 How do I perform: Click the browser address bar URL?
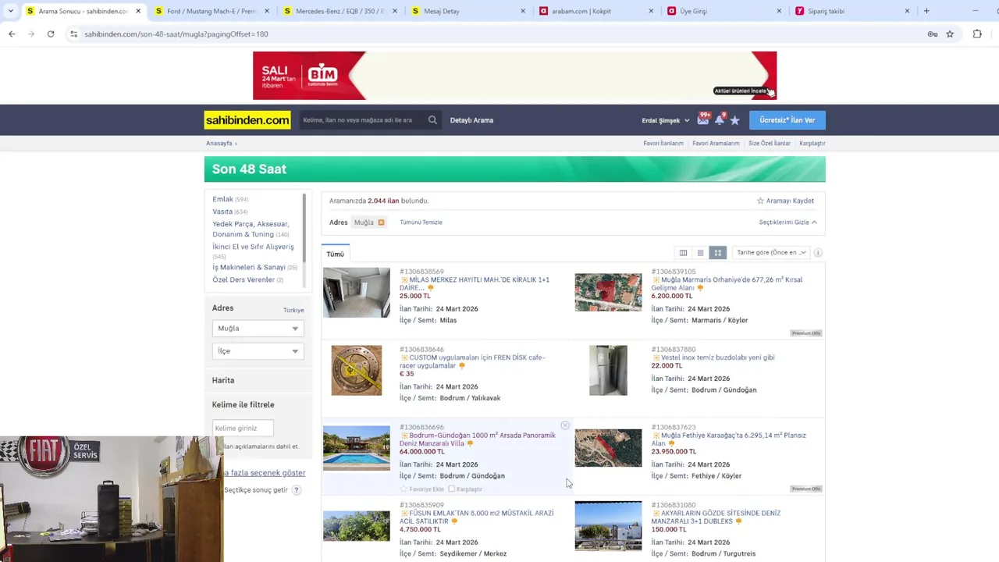[176, 34]
